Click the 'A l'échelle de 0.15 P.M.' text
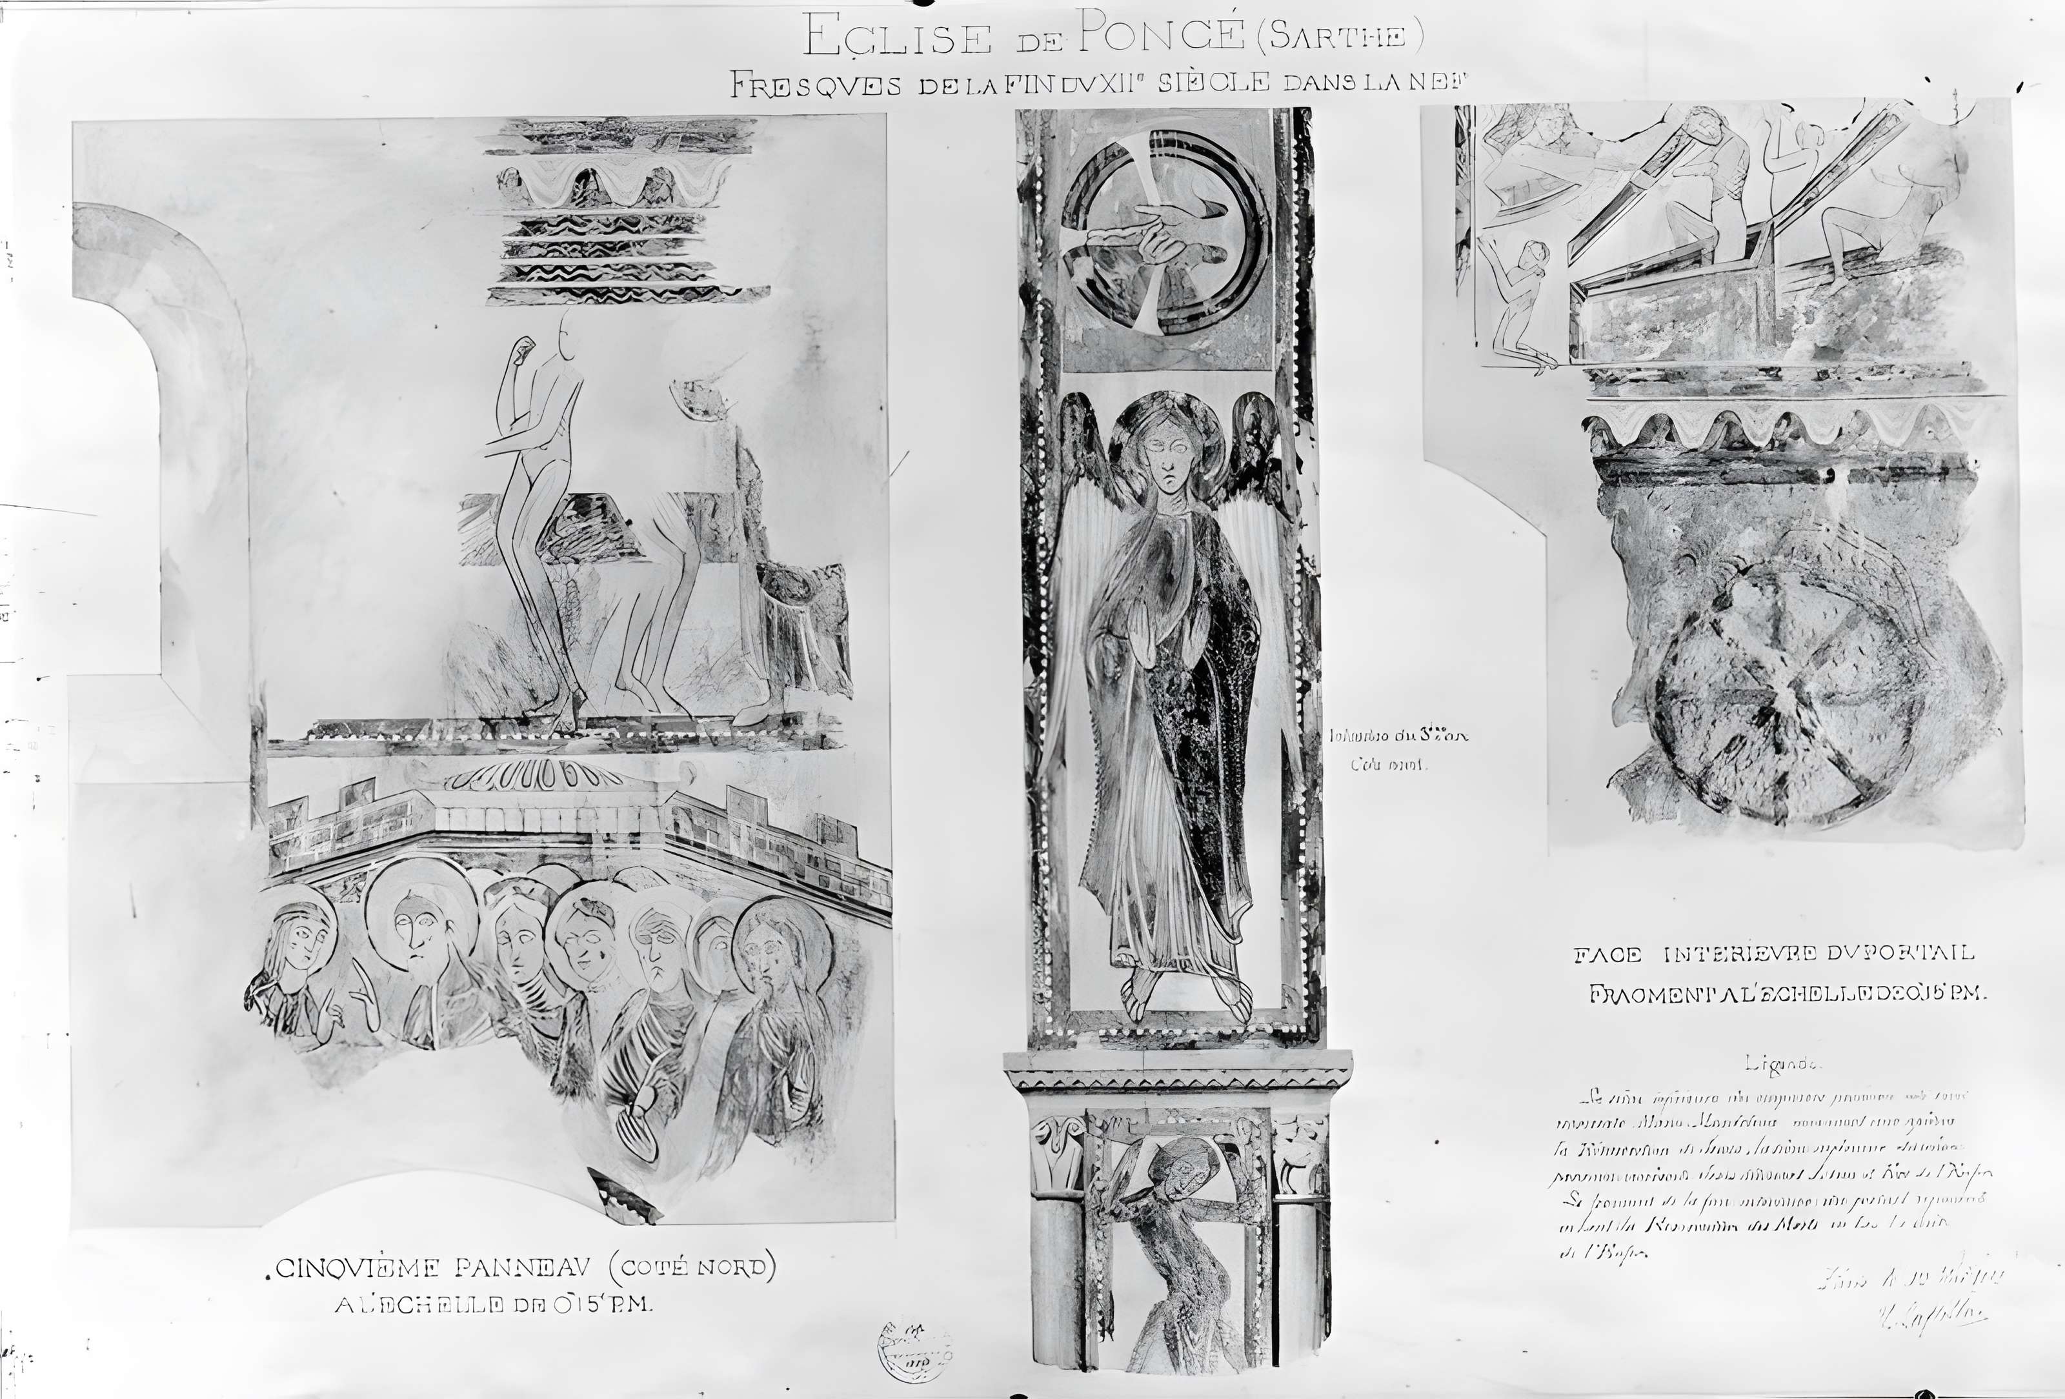 point(494,1305)
